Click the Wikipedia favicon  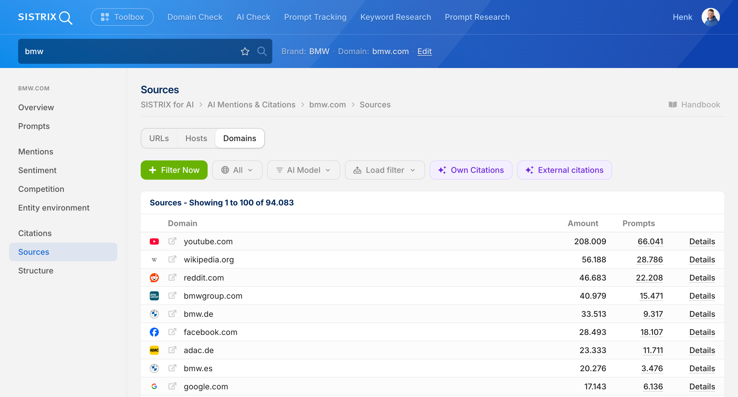(x=154, y=260)
